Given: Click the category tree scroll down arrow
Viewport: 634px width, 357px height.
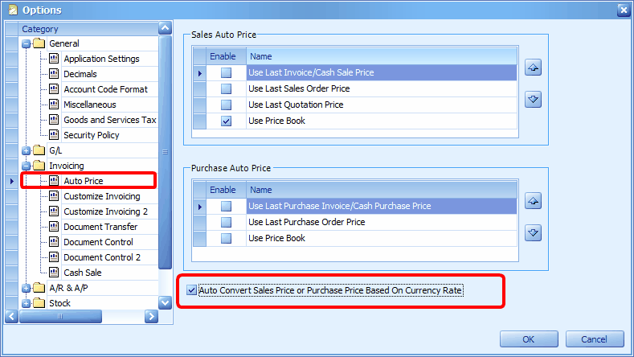Looking at the screenshot, I should point(165,302).
